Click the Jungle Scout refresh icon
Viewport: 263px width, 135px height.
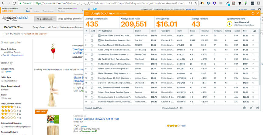click(253, 13)
